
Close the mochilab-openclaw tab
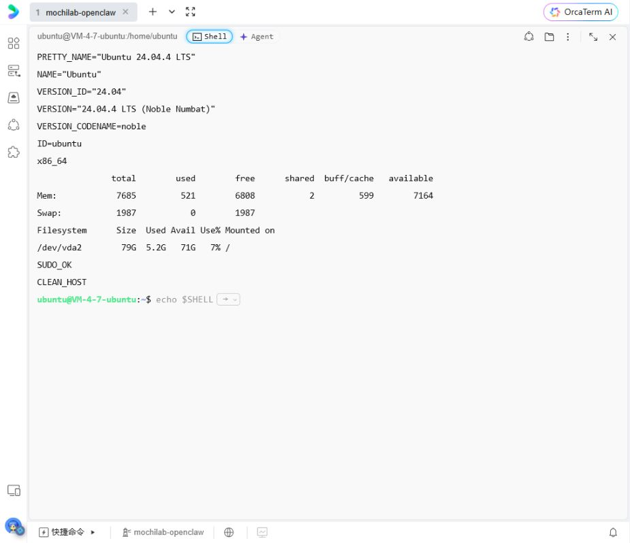click(x=126, y=12)
